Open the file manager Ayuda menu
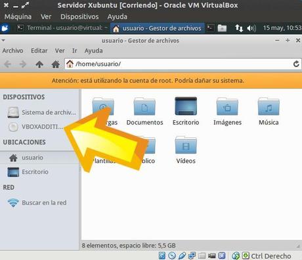The image size is (302, 260). coord(94,51)
